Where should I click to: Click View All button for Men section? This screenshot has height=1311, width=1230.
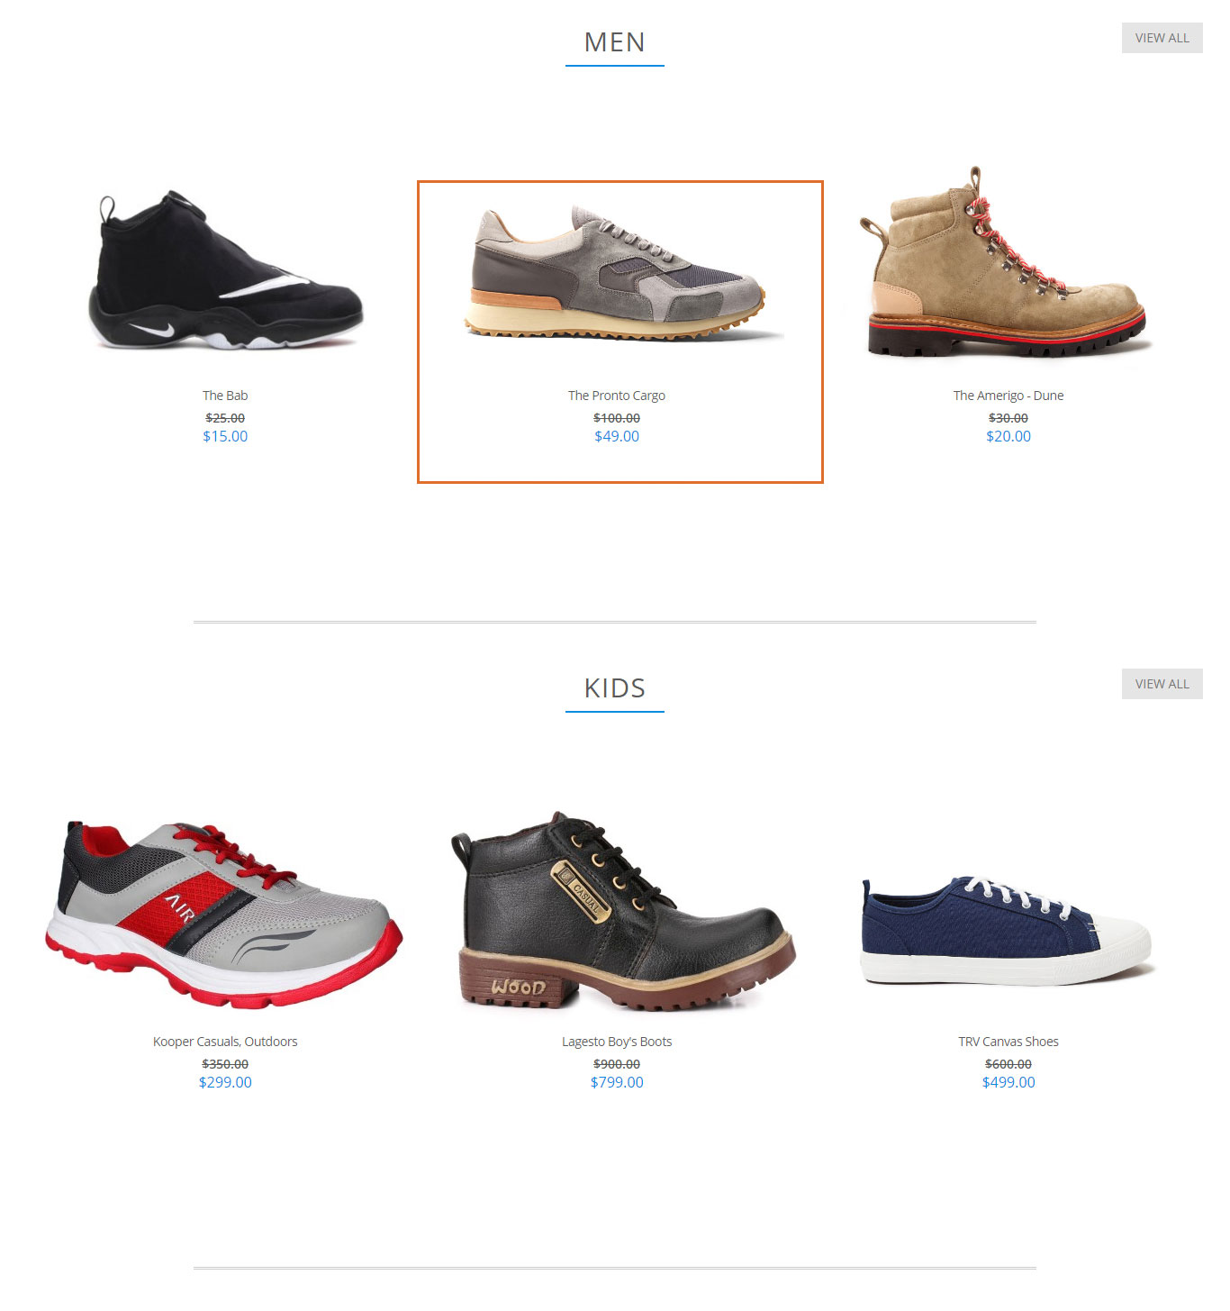[1162, 38]
